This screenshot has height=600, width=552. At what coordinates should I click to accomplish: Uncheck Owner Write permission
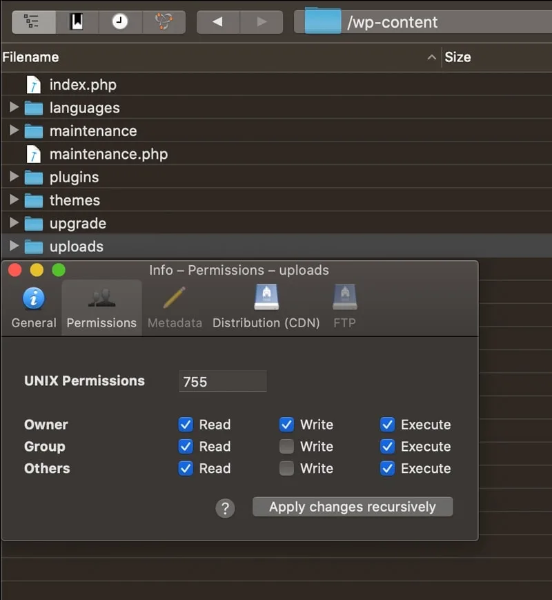286,424
